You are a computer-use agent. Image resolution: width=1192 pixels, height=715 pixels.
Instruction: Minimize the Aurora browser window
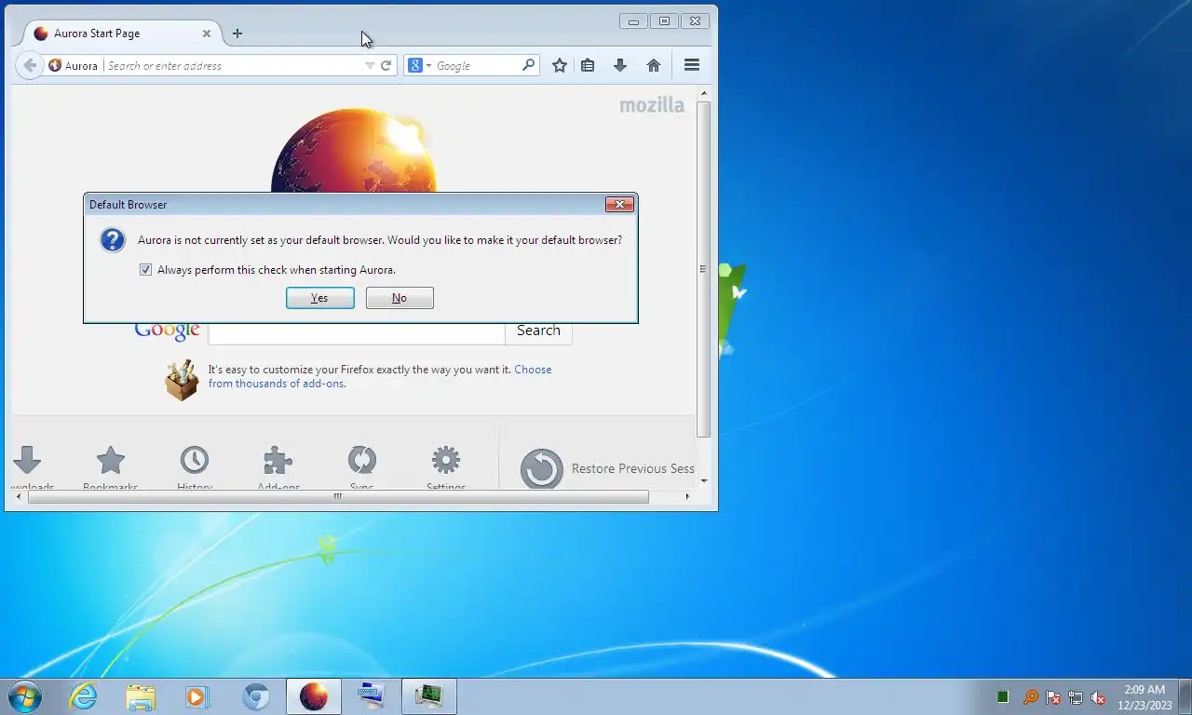(x=633, y=20)
